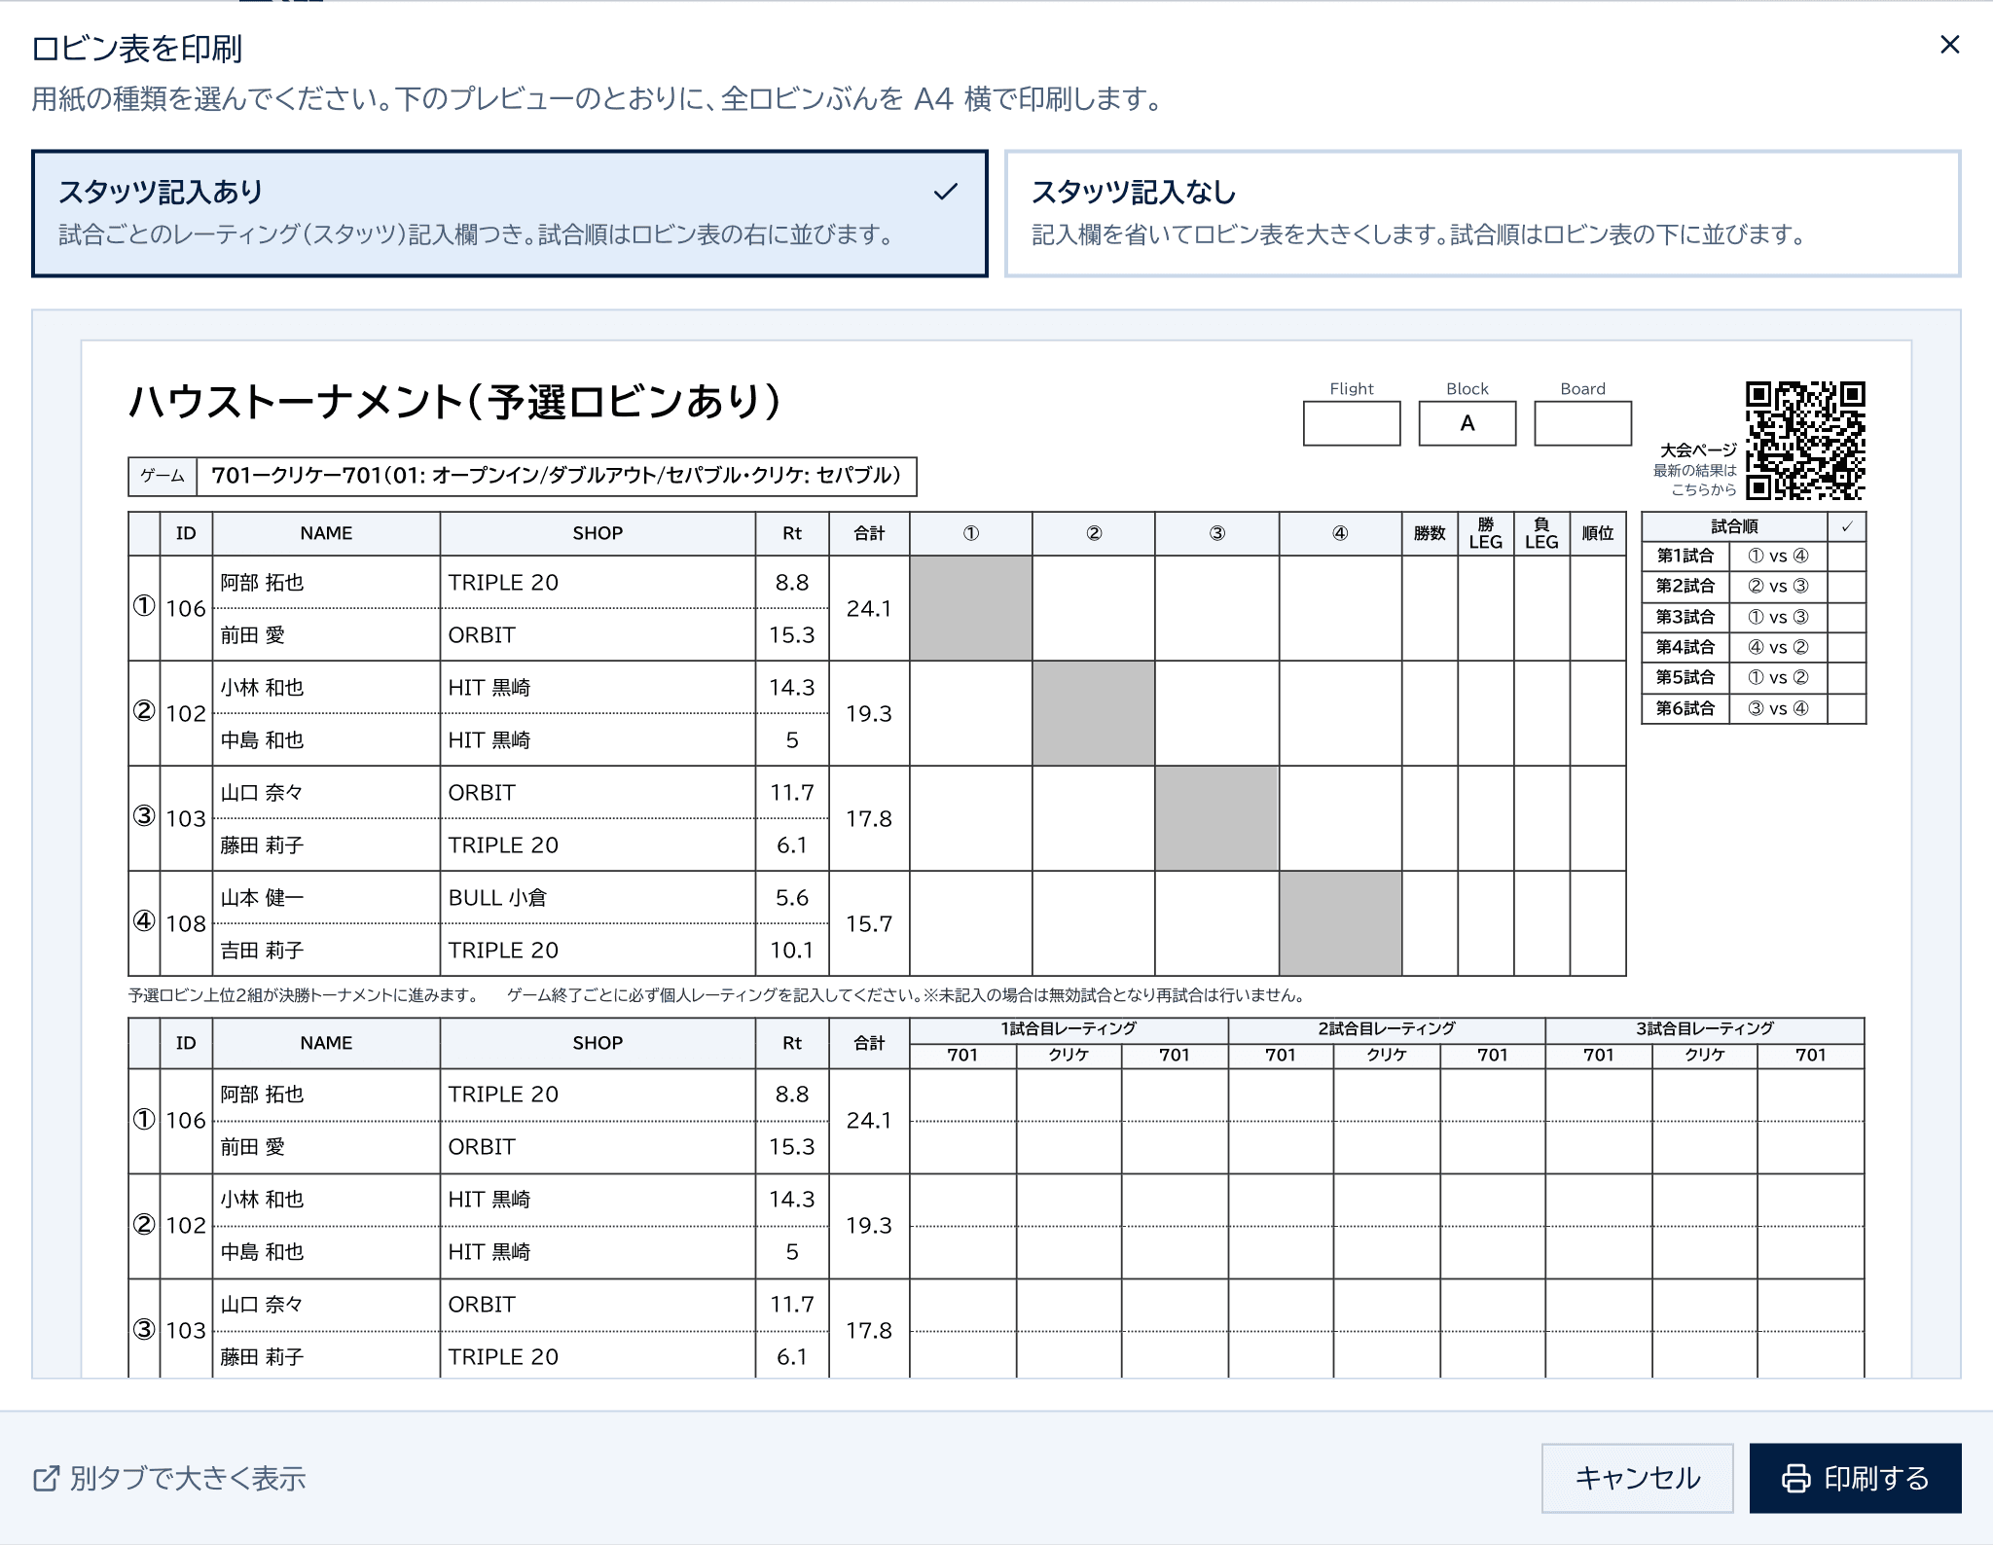The height and width of the screenshot is (1545, 1993).
Task: Click 第6試合 row ③ vs ④
Action: [x=1754, y=708]
